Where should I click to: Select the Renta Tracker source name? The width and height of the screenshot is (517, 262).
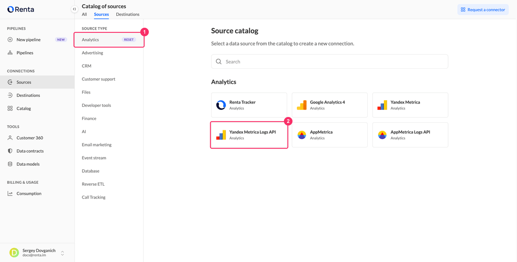pos(242,102)
